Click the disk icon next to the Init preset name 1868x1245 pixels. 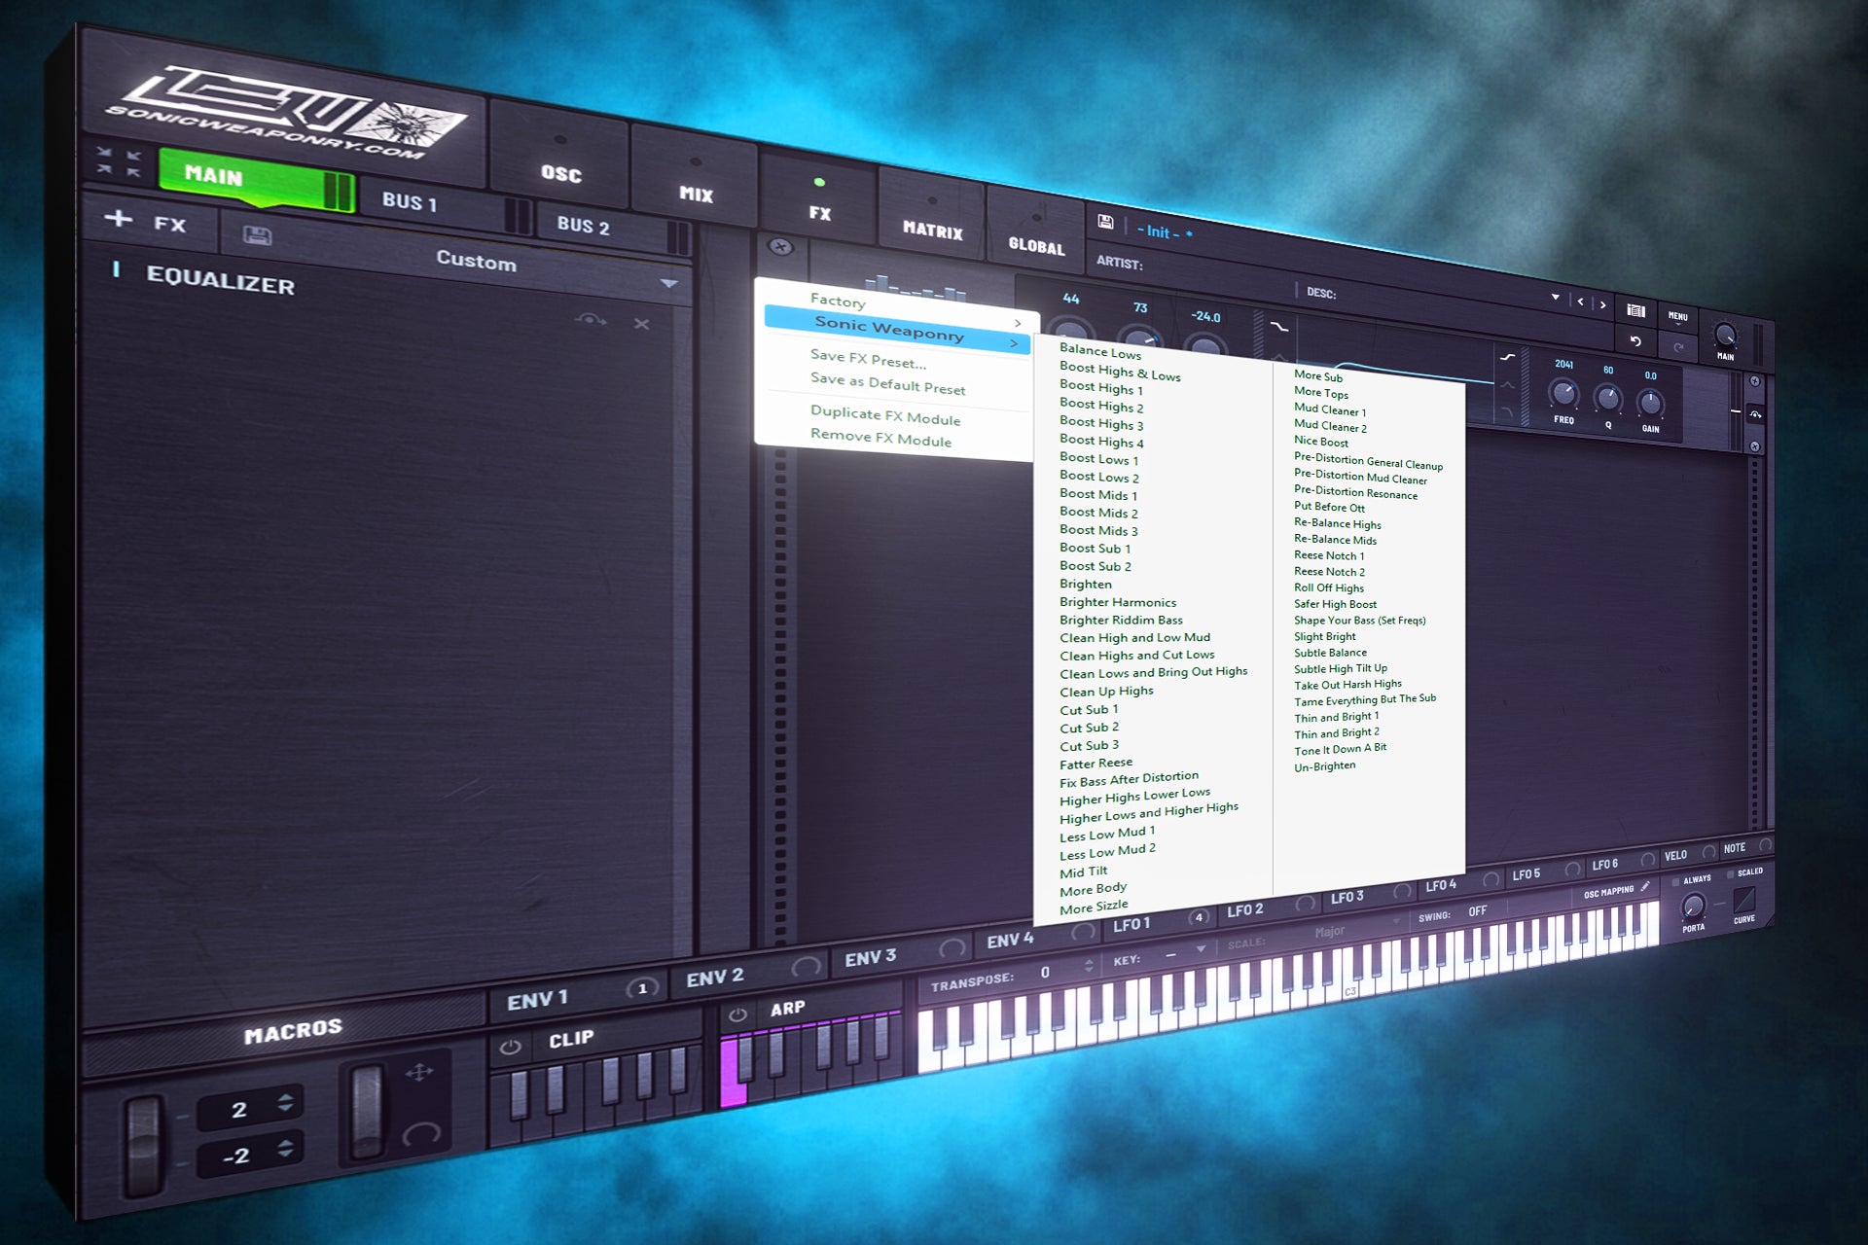pos(1104,222)
